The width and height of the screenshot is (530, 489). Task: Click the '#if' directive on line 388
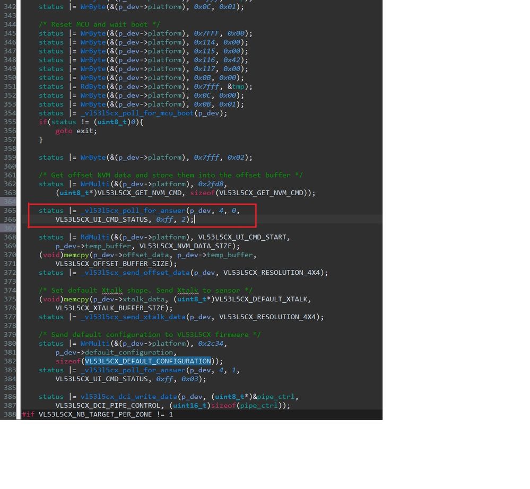[x=29, y=414]
